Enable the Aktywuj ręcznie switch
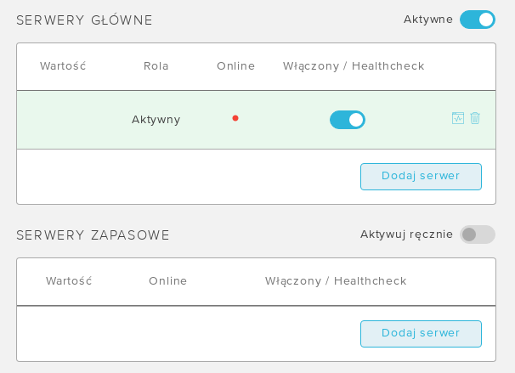 pyautogui.click(x=478, y=235)
